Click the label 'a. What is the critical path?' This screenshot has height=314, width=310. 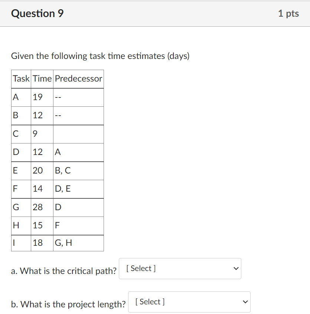63,271
